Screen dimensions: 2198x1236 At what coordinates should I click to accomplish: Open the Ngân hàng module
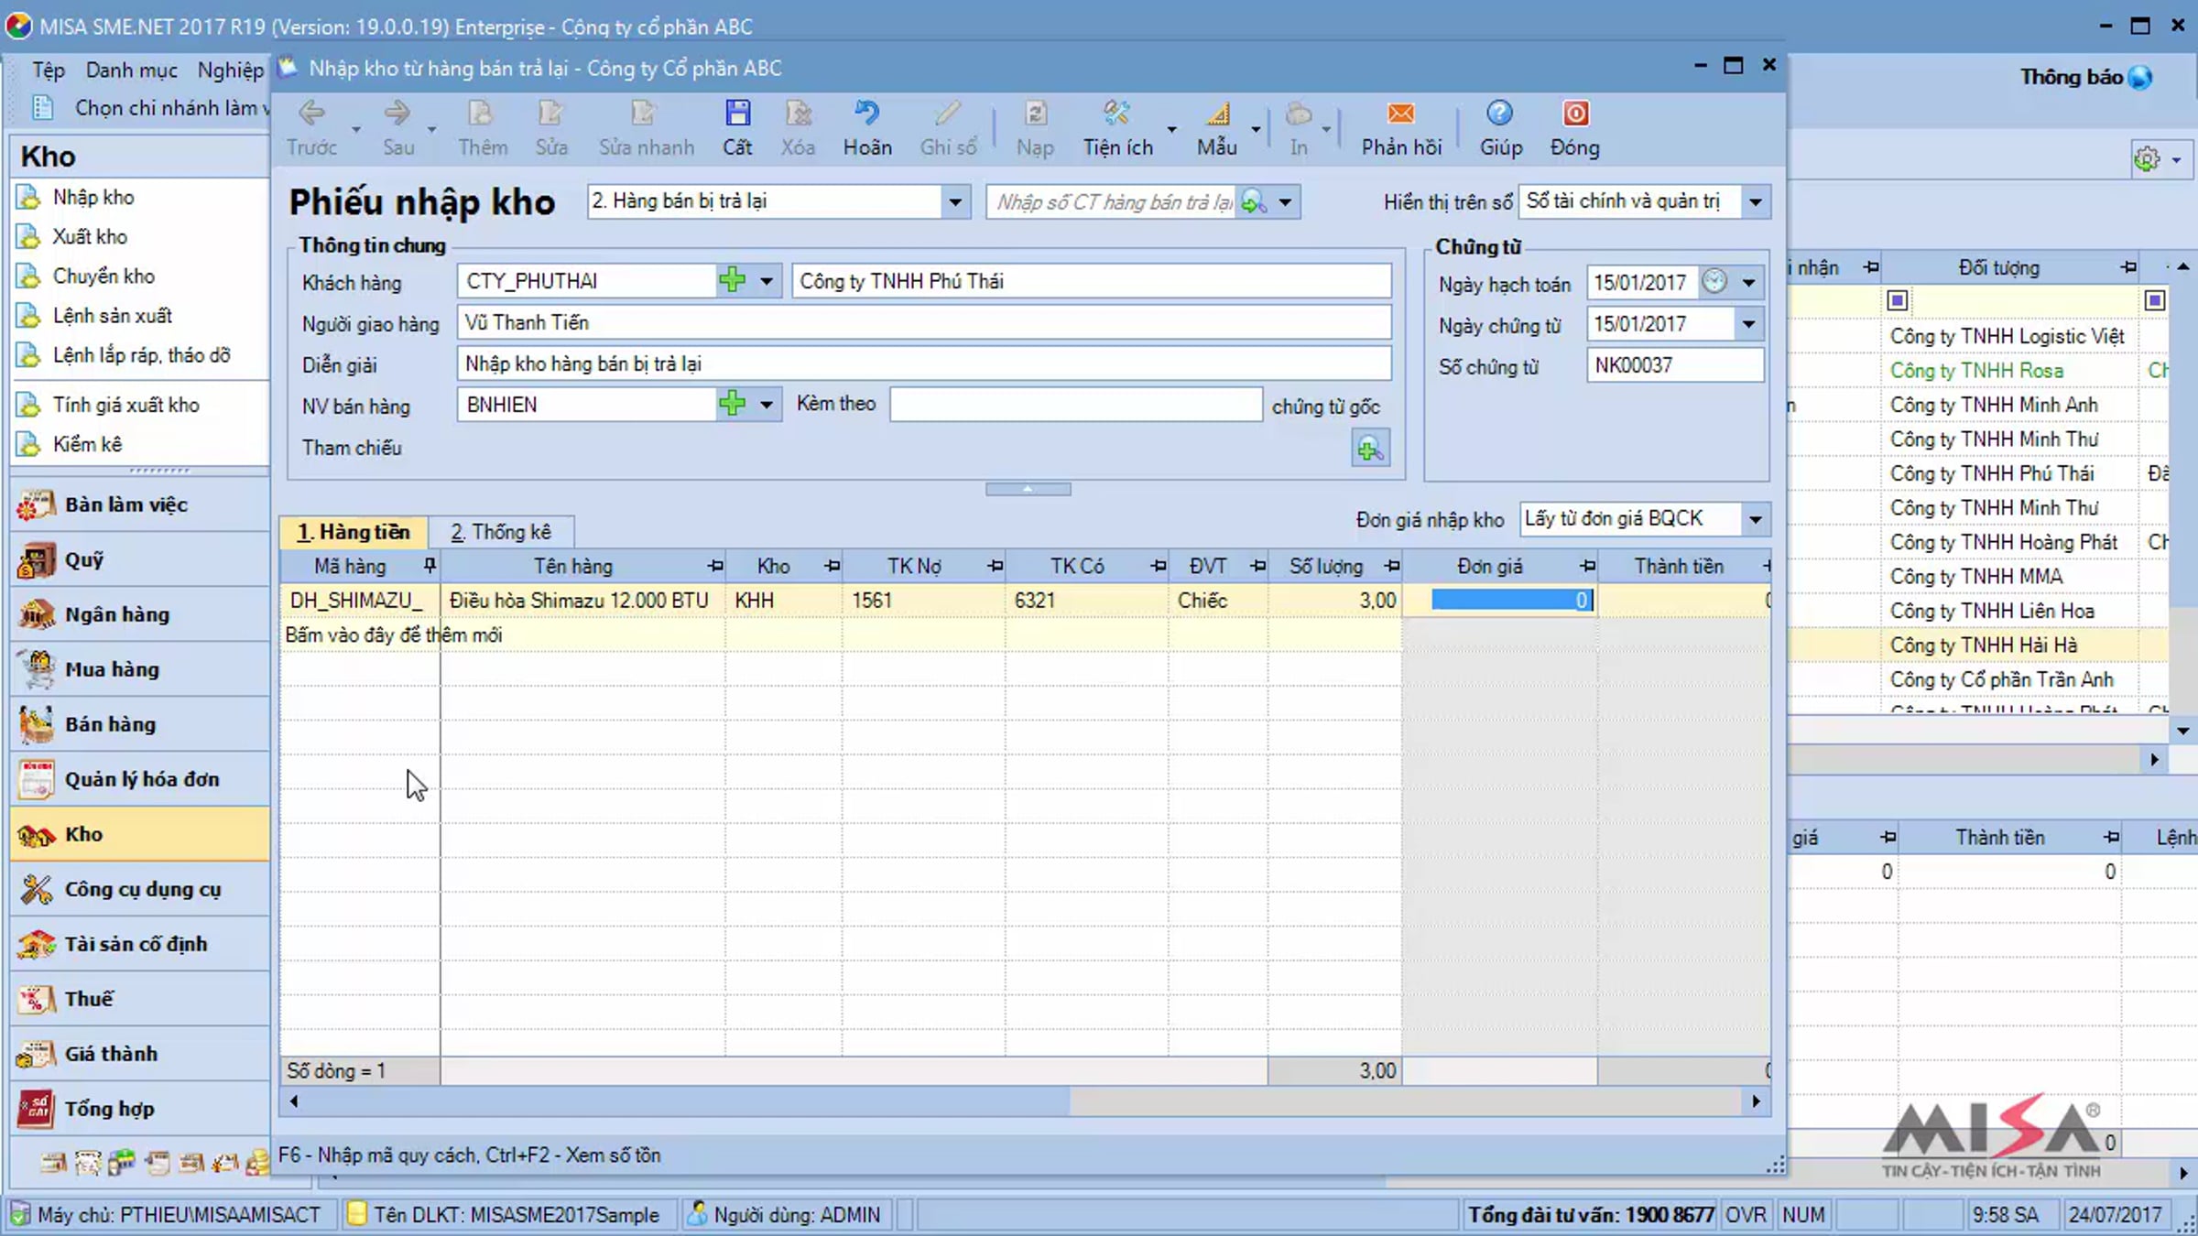point(140,614)
